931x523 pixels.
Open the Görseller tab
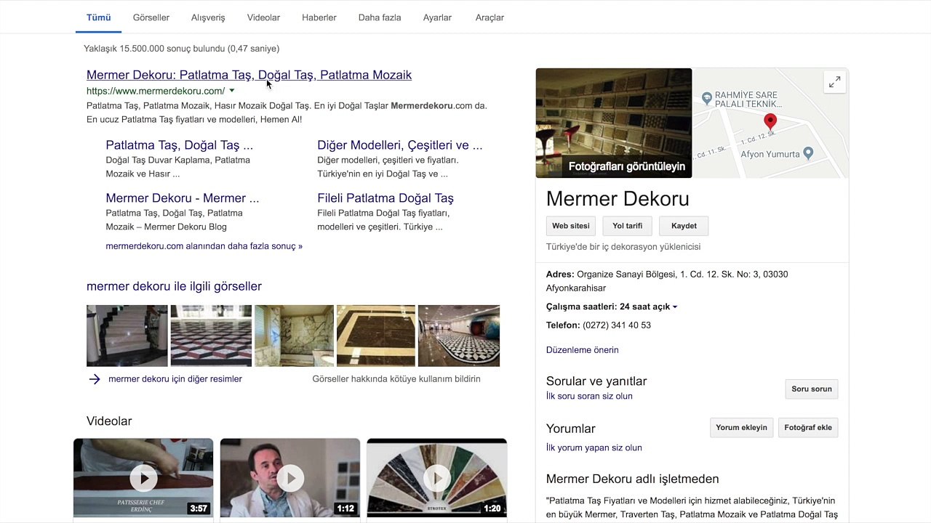click(151, 17)
